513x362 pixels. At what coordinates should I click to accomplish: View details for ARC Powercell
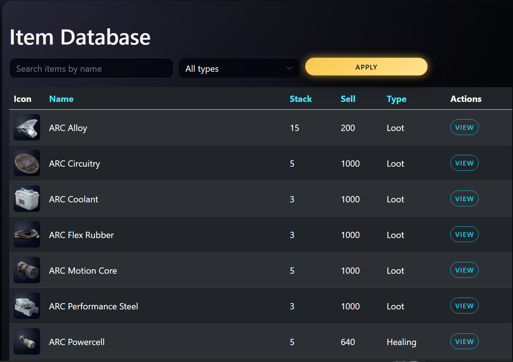tap(464, 341)
